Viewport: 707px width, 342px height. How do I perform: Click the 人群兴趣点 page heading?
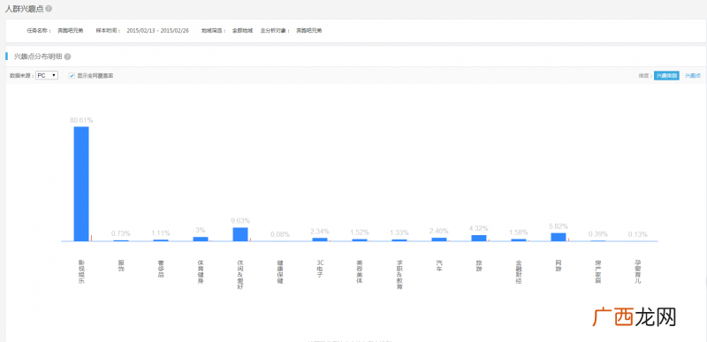[x=24, y=9]
